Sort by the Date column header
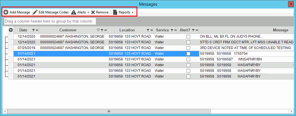This screenshot has height=116, width=296. (23, 30)
